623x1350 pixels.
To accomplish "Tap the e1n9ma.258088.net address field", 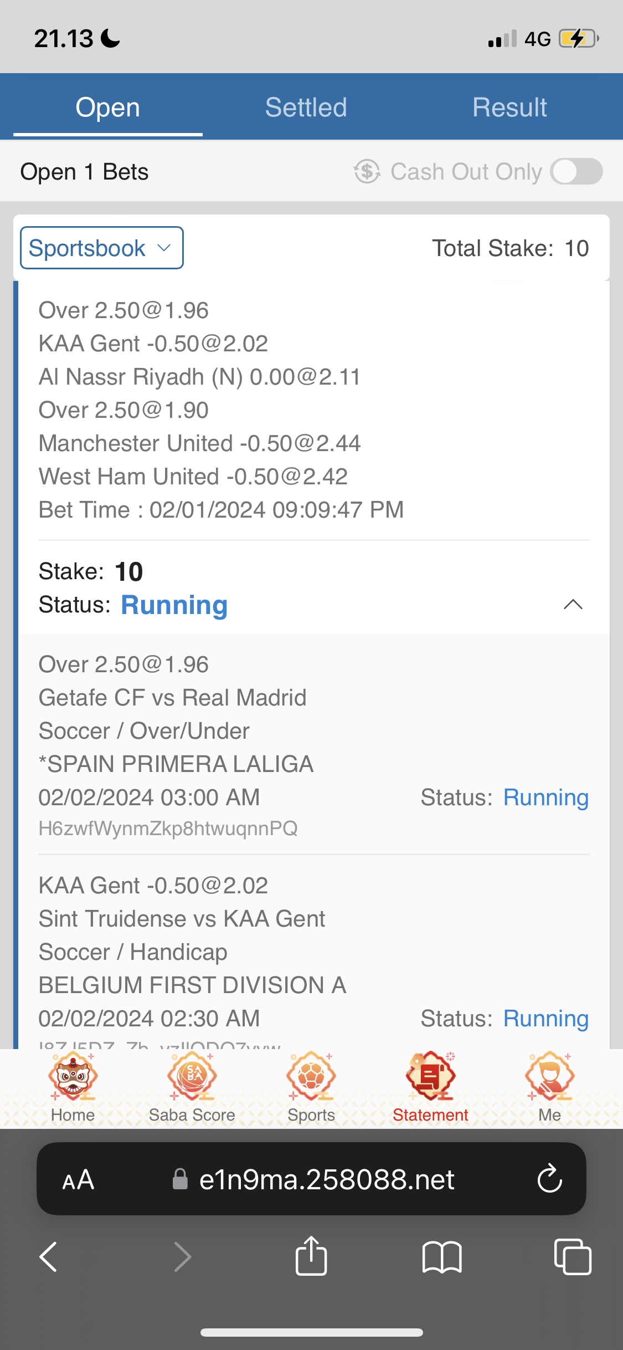I will tap(327, 1179).
